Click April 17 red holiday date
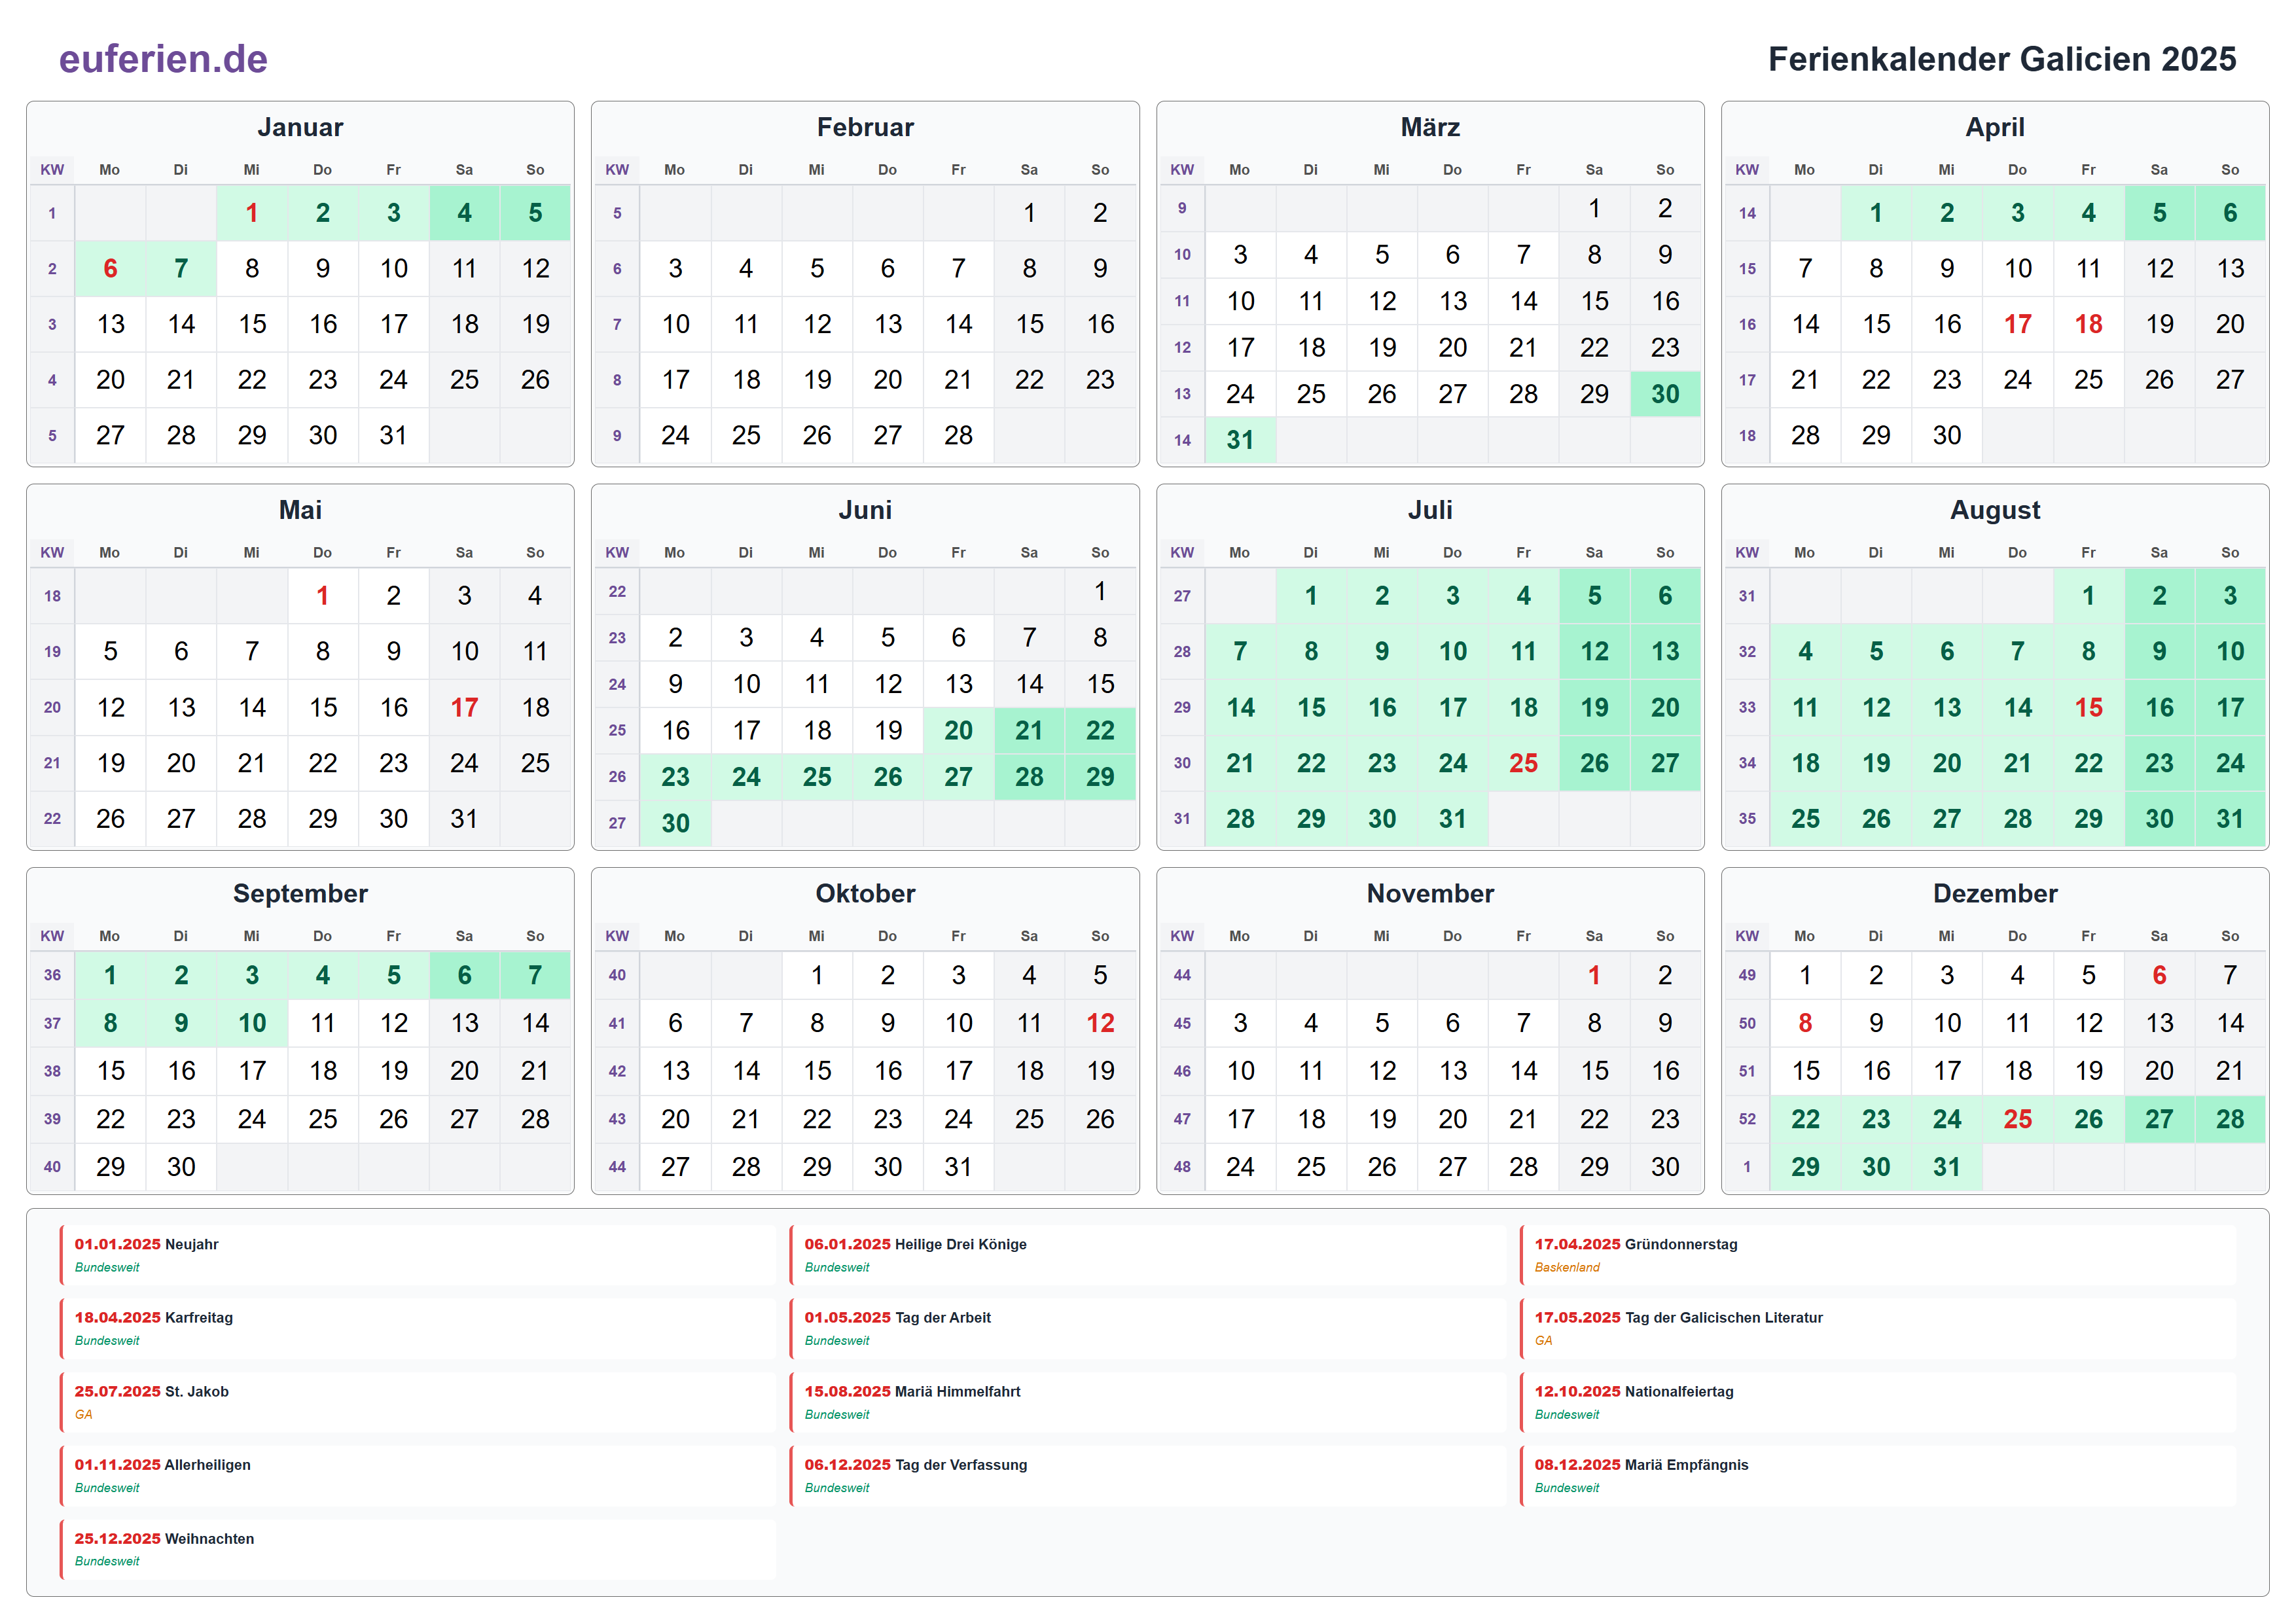 pos(2017,324)
